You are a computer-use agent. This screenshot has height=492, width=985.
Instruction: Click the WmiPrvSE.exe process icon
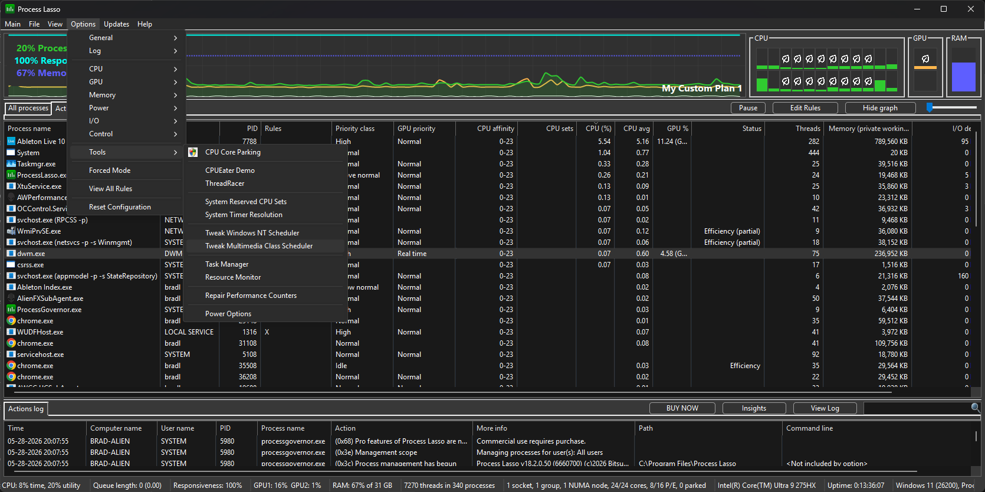pyautogui.click(x=11, y=231)
